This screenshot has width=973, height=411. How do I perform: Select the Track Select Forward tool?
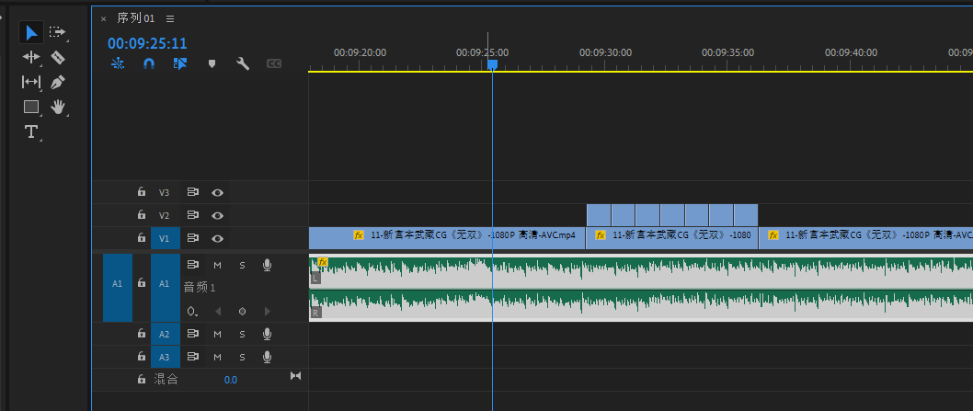coord(57,32)
